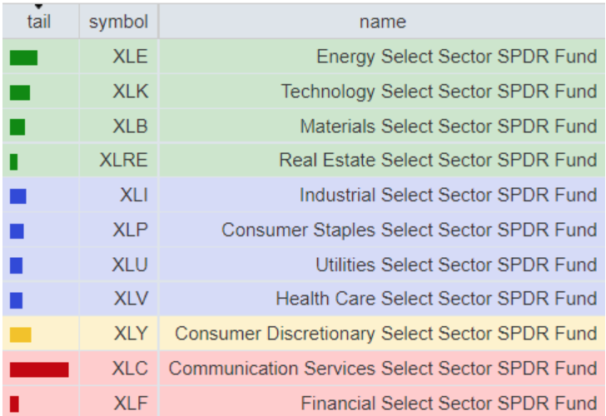Click the name column header
Screen dimensions: 606x416
pos(382,22)
